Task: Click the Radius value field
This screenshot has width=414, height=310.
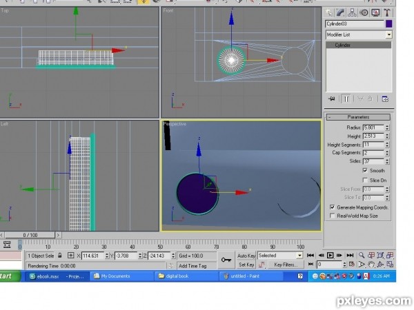Action: coord(373,127)
